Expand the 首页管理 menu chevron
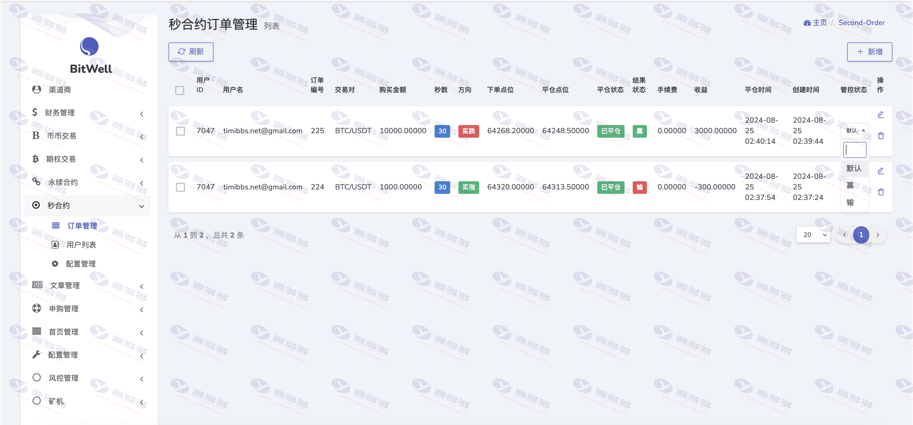The height and width of the screenshot is (425, 913). click(x=142, y=333)
